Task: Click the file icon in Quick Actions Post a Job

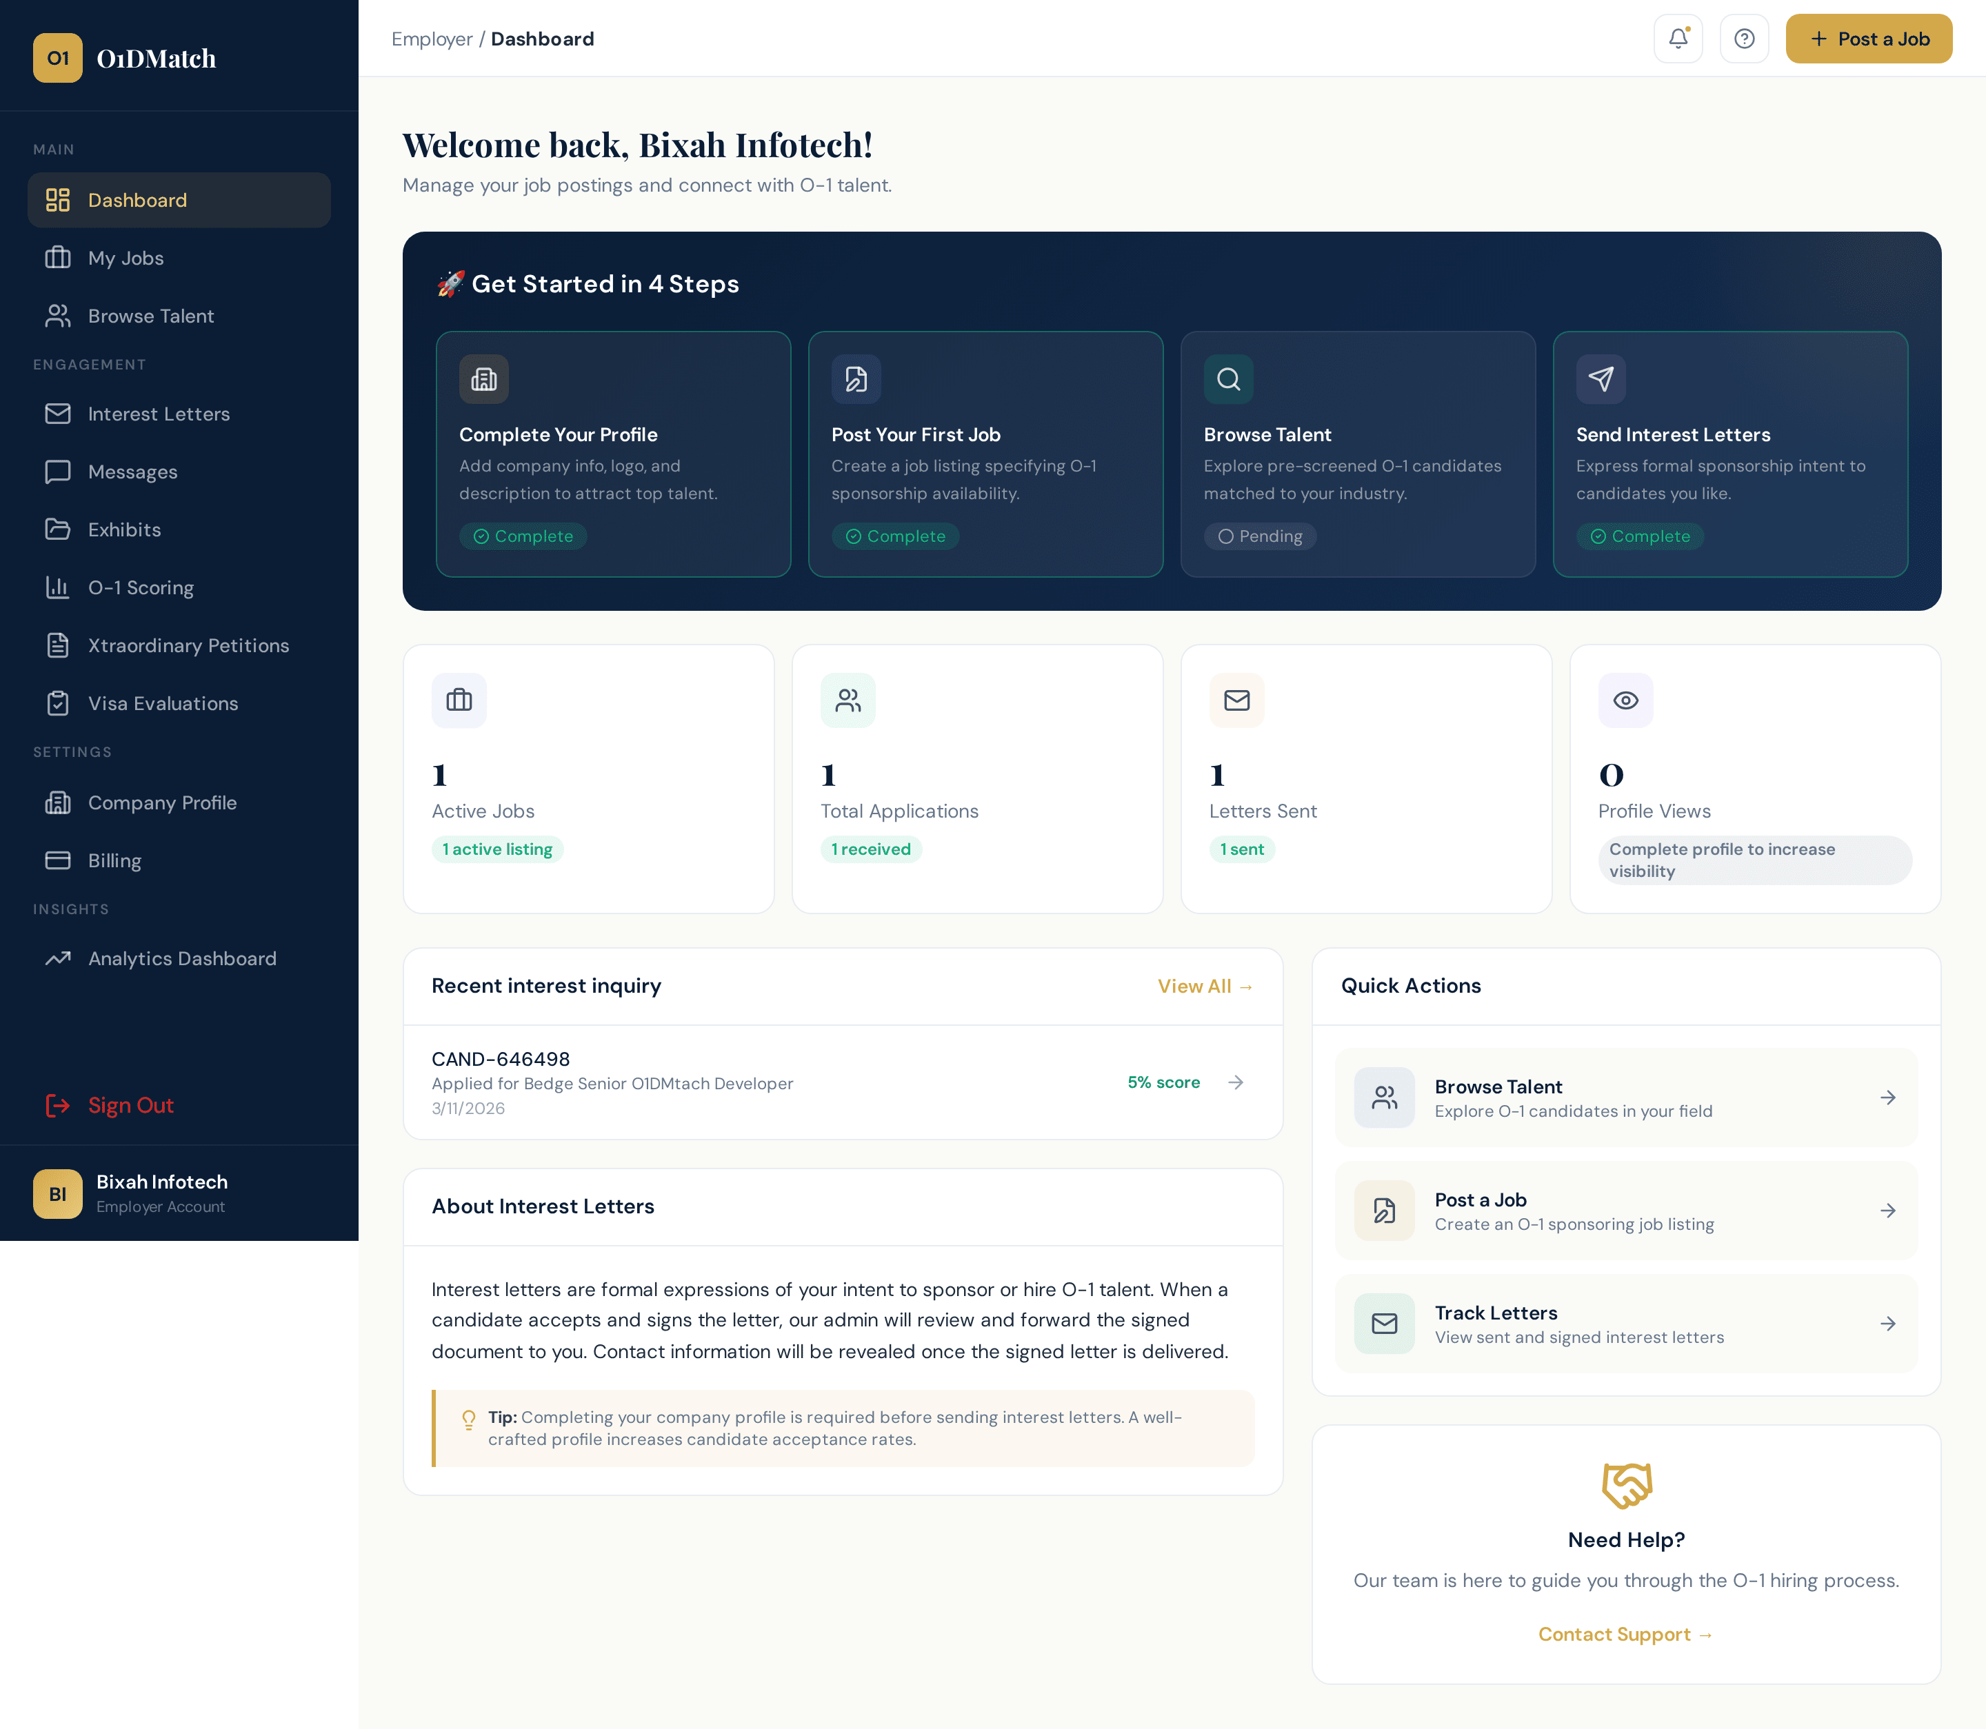Action: coord(1385,1211)
